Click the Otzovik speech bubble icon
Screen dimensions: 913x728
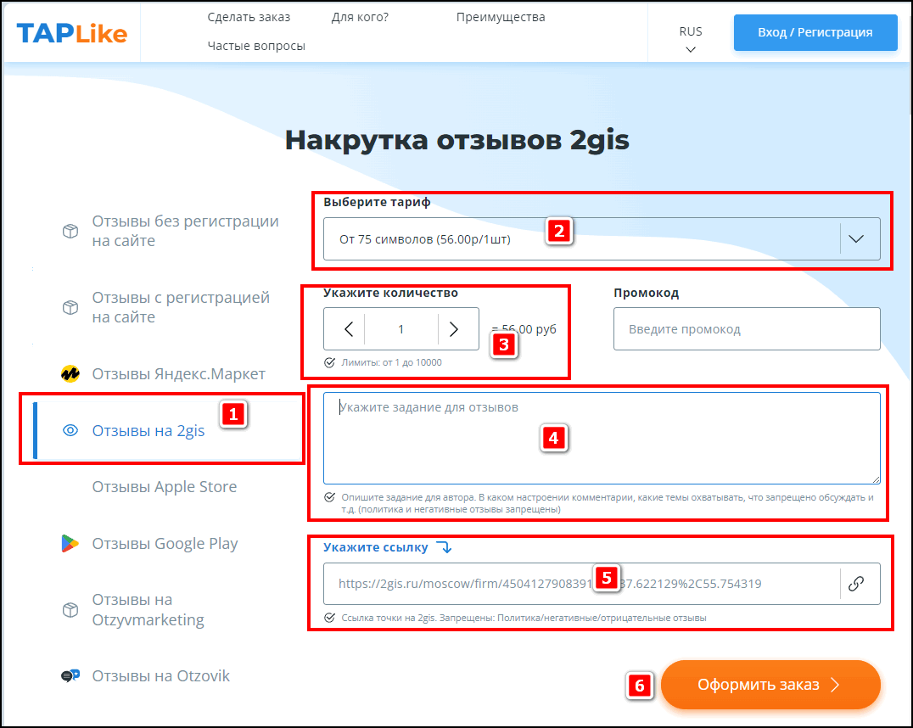click(x=70, y=675)
